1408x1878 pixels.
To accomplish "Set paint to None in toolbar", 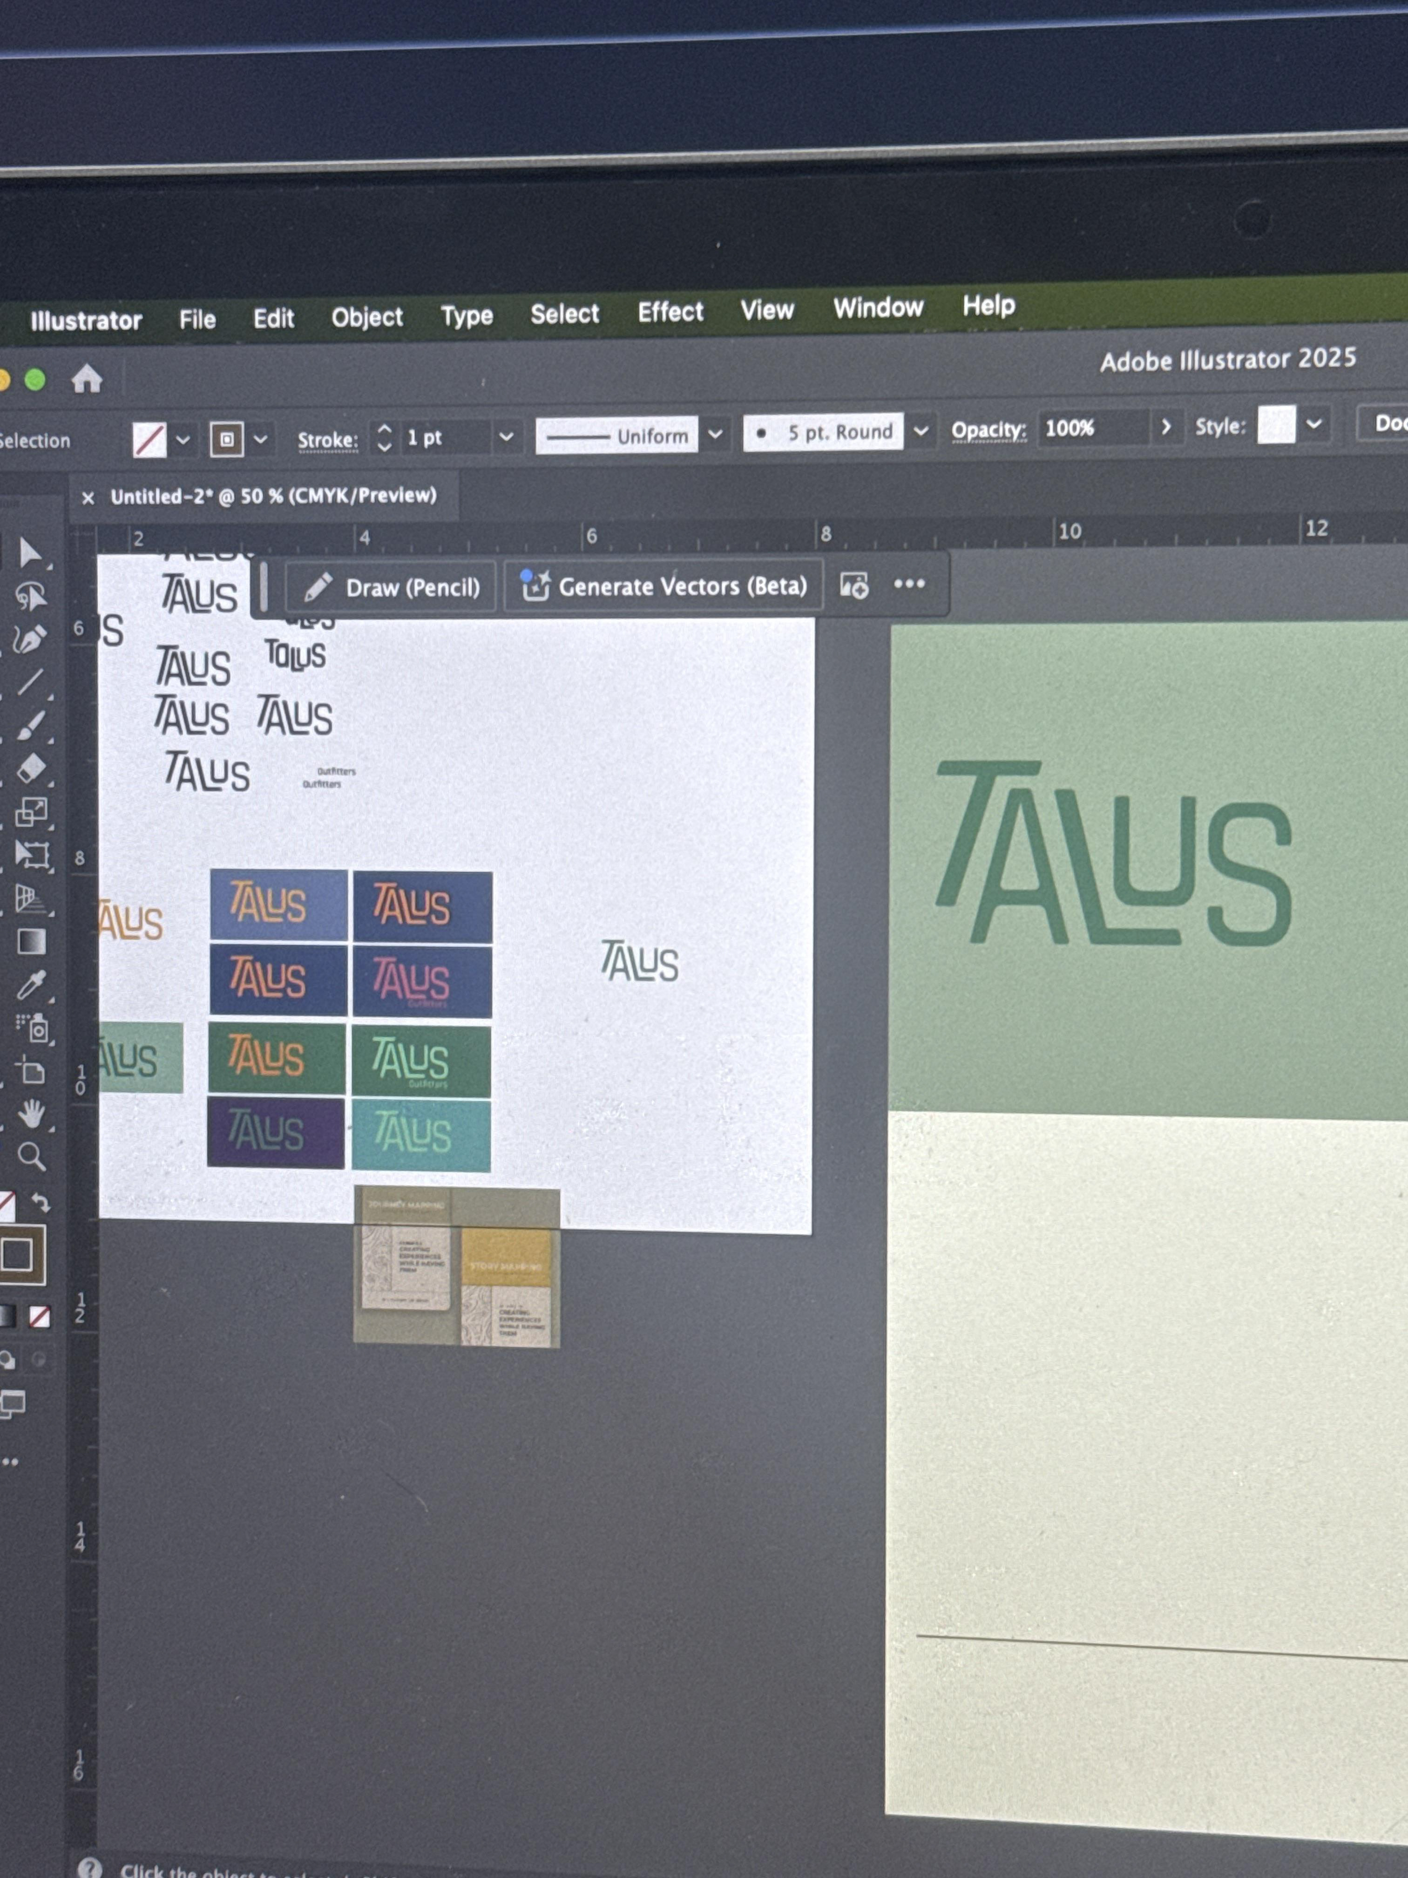I will click(39, 1316).
